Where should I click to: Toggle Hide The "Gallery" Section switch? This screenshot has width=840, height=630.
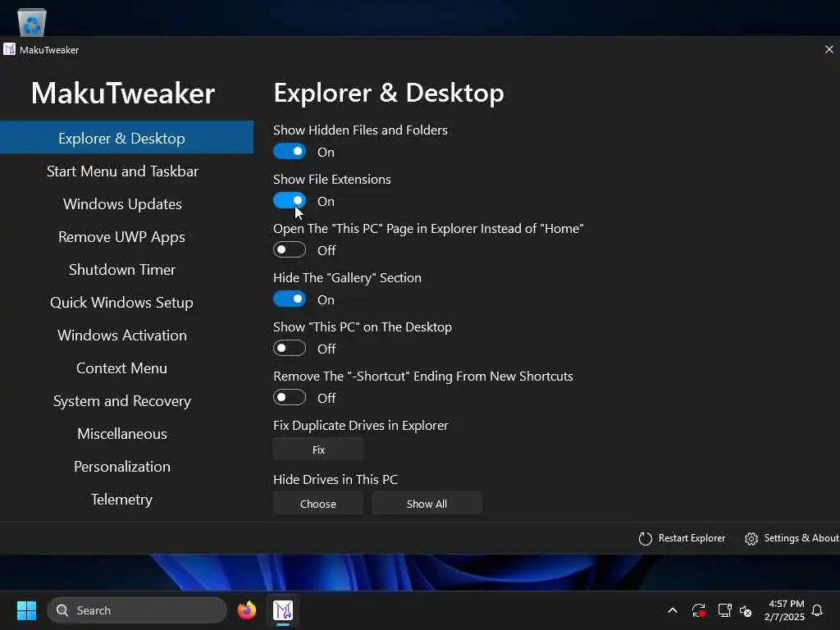pyautogui.click(x=290, y=299)
